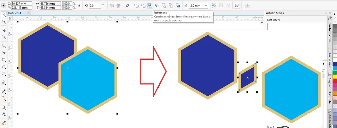Open the Align and distribute button
Viewport: 337px width, 128px height.
point(237,6)
